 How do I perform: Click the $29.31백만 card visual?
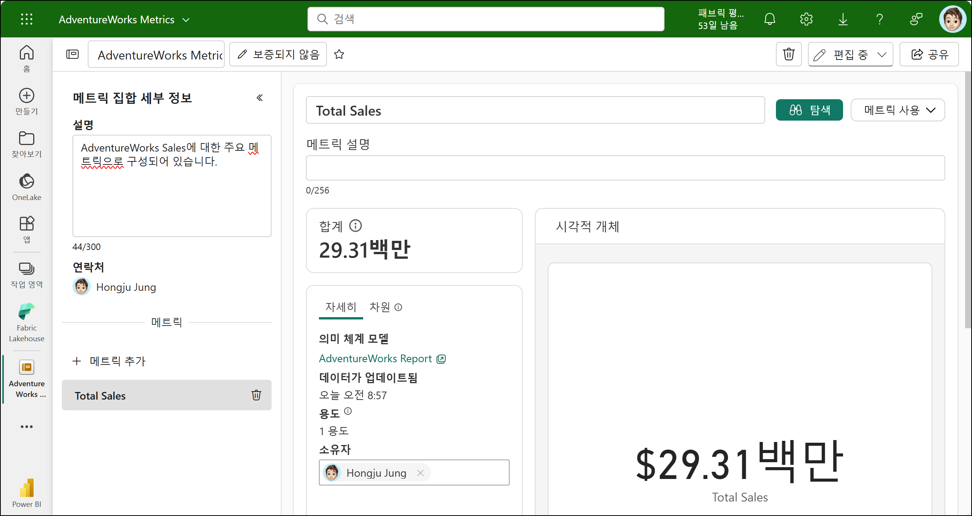(740, 389)
